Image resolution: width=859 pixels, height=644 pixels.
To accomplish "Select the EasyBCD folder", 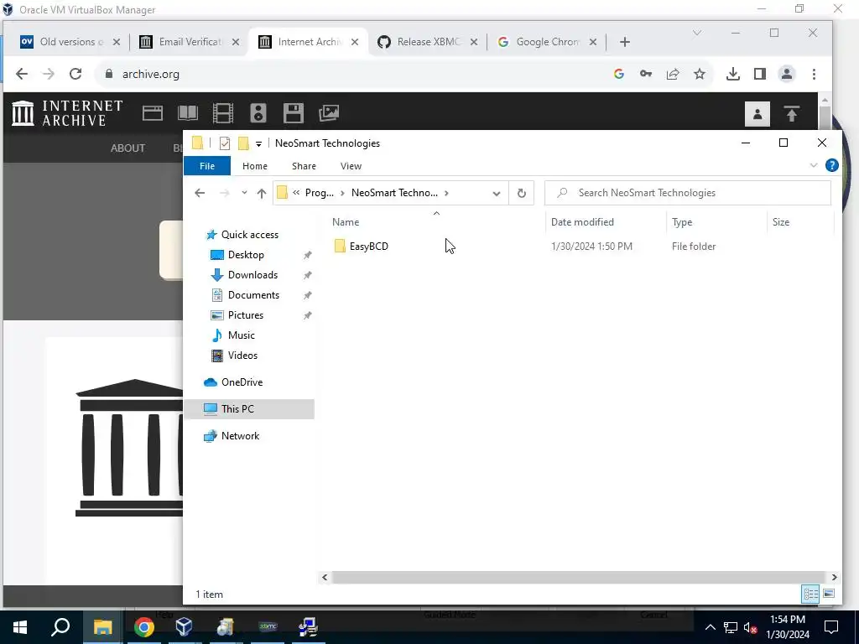I will pos(369,247).
